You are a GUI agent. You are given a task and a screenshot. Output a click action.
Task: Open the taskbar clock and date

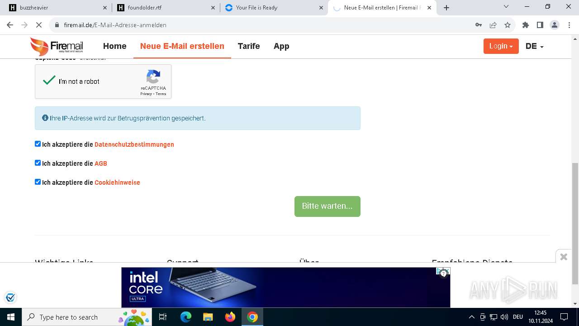point(541,317)
